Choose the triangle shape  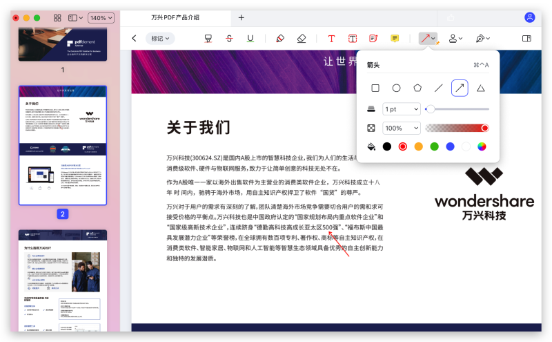481,88
